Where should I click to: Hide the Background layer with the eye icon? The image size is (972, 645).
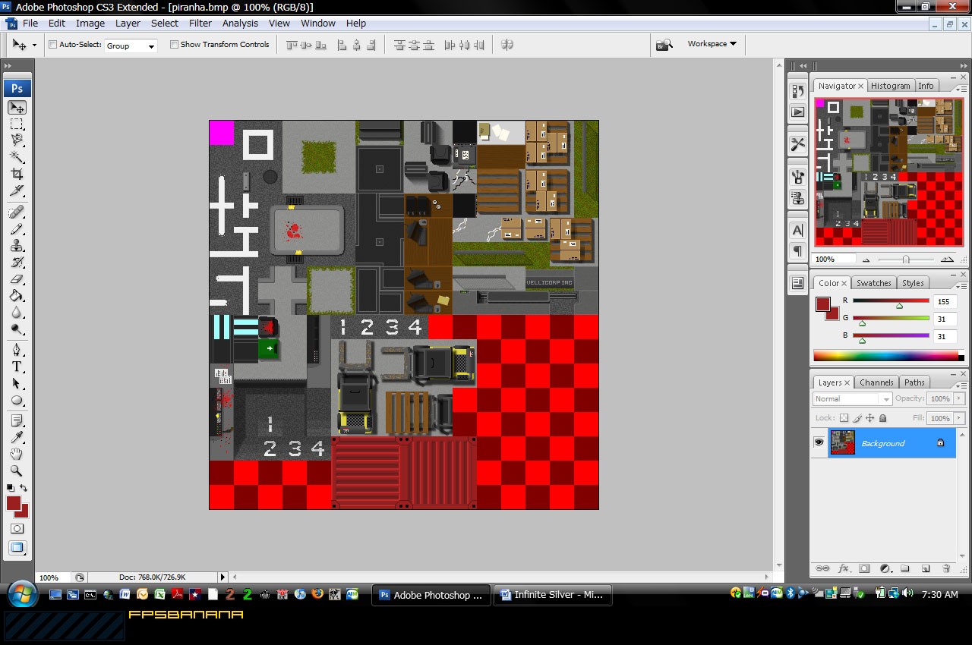(x=819, y=442)
